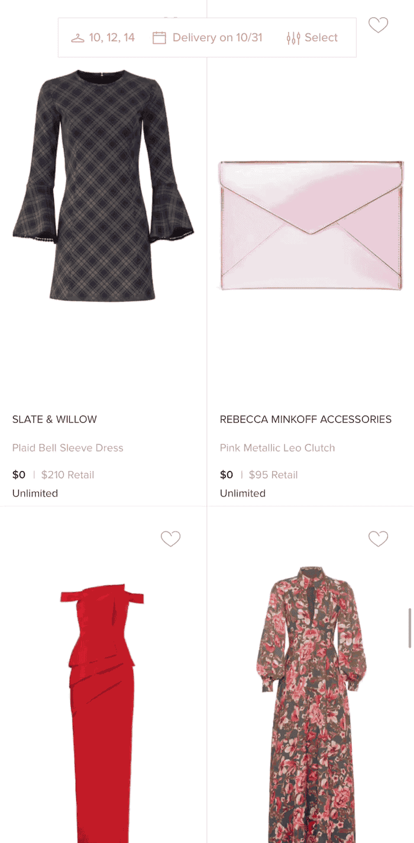Screen dimensions: 414x843
Task: Click the page scrollbar thumb
Action: 410,628
